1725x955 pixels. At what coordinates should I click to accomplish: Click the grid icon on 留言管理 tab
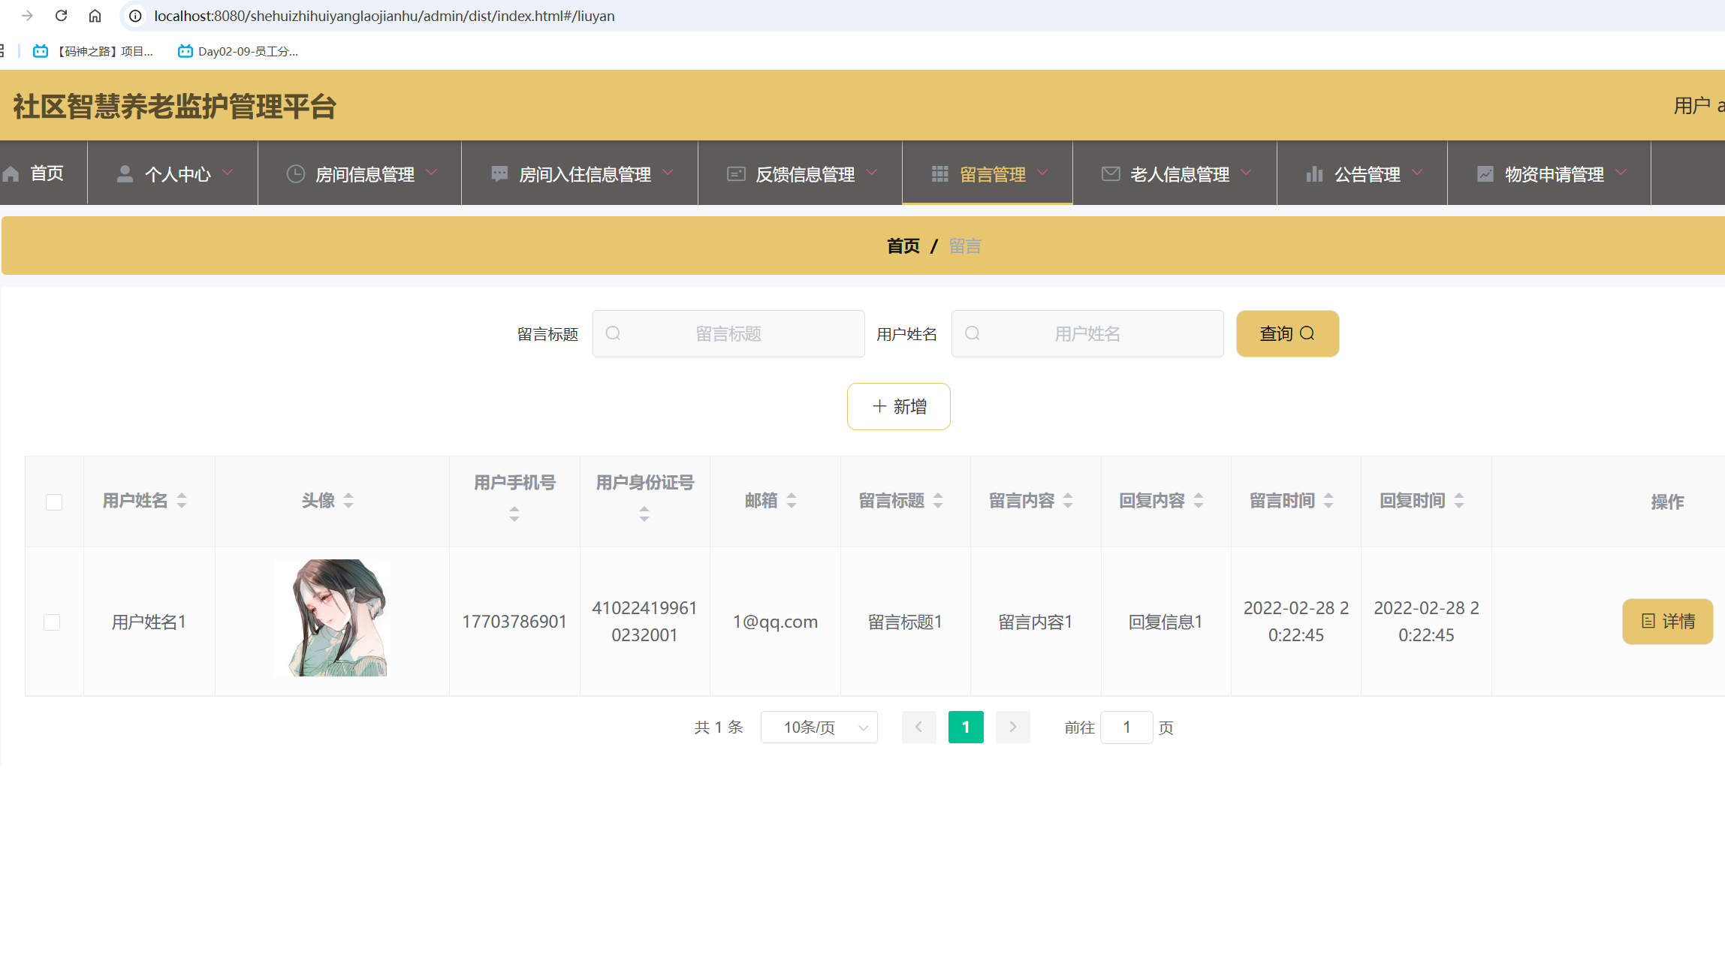point(939,173)
